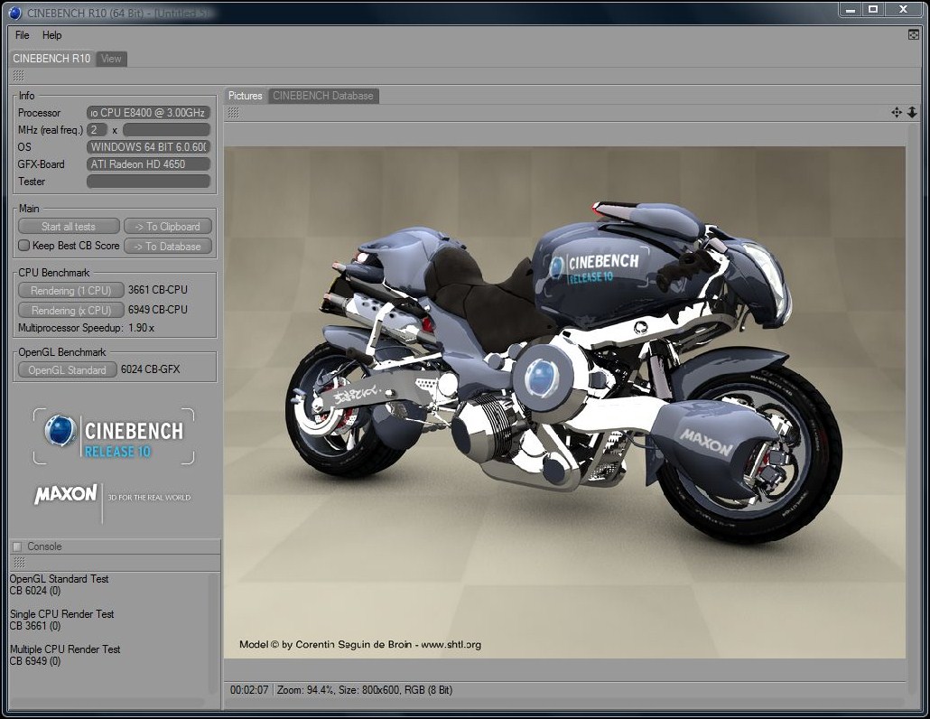This screenshot has width=930, height=719.
Task: Maximize the Cinebench window
Action: (x=872, y=10)
